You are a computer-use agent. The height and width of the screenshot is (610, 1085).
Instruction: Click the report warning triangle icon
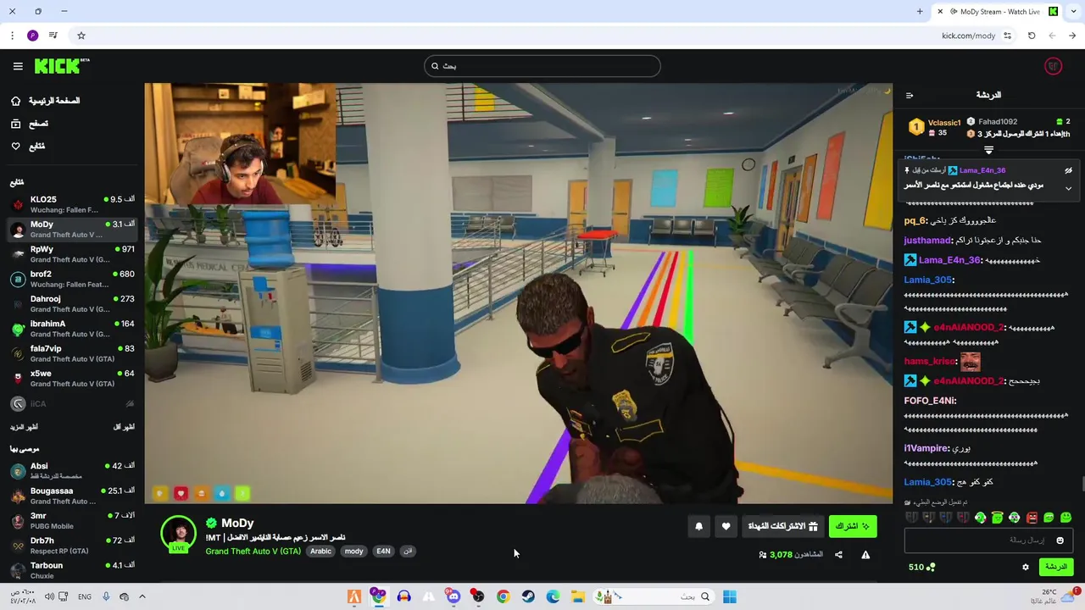(x=865, y=555)
